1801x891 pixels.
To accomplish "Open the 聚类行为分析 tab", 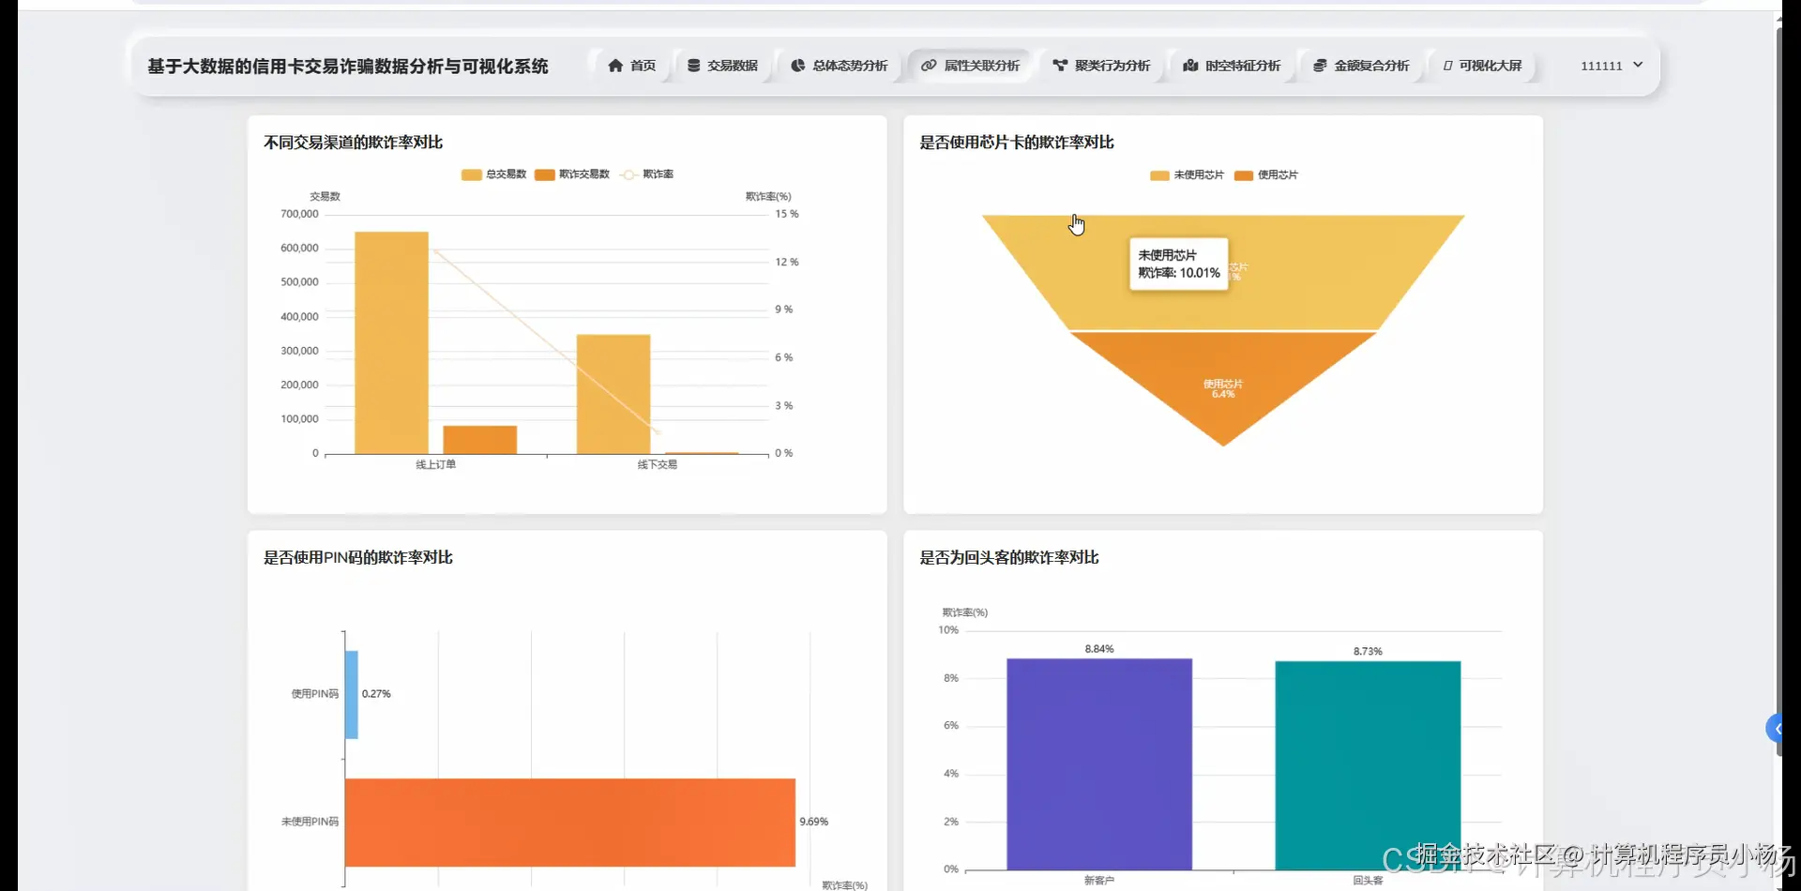I will pos(1101,66).
